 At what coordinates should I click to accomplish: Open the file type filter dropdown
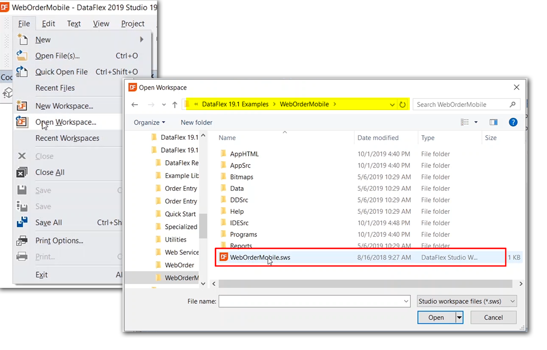click(467, 301)
